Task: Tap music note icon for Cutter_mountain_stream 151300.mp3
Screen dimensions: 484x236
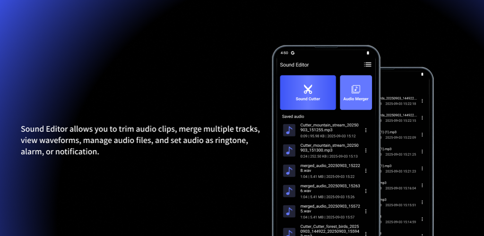Action: point(289,151)
